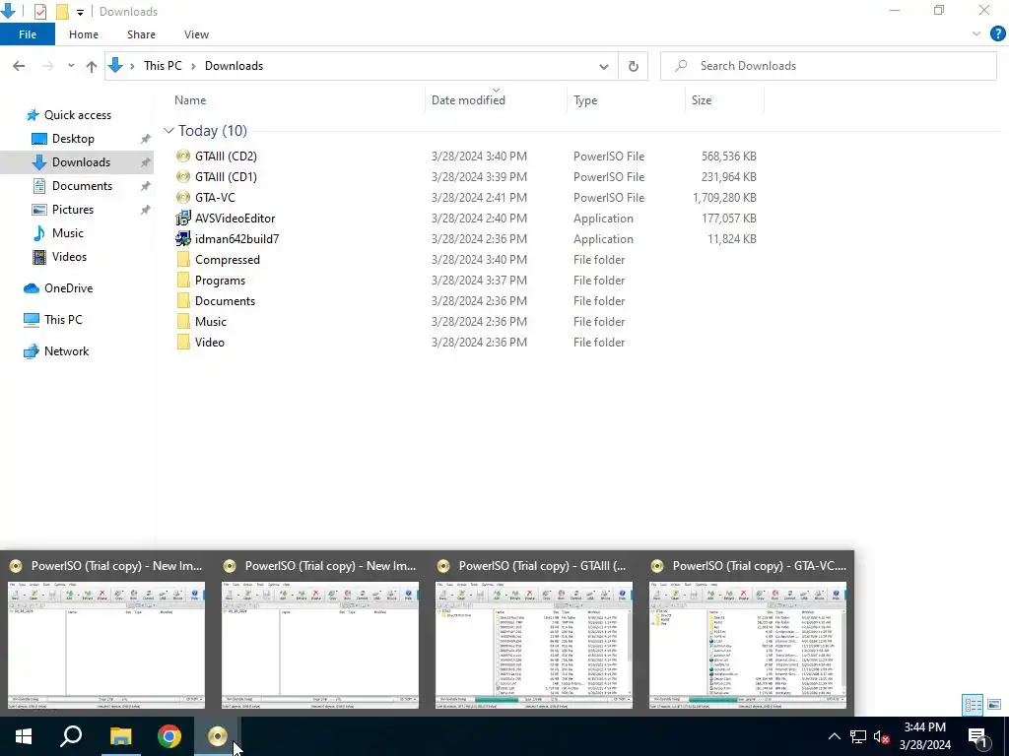Open Documents in the navigation pane
The height and width of the screenshot is (756, 1009).
click(x=82, y=186)
